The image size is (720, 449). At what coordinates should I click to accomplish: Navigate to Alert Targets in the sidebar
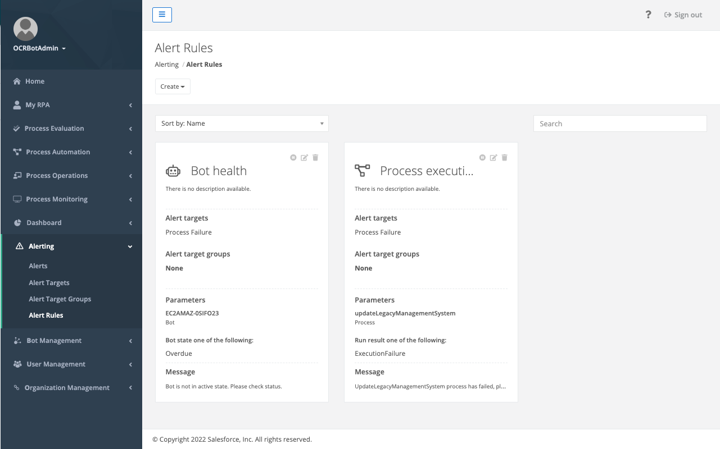click(x=49, y=282)
